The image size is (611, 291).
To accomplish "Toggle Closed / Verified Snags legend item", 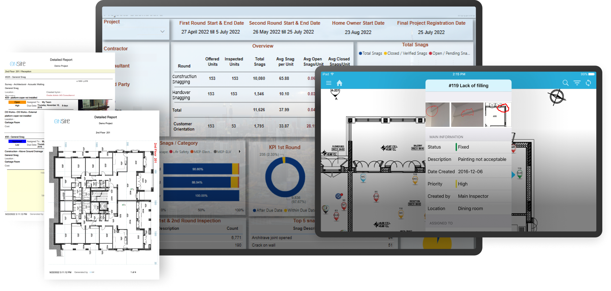I will 405,53.
